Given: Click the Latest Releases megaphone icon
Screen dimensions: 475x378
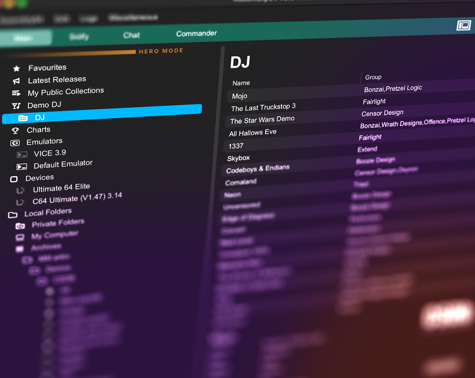Looking at the screenshot, I should [16, 81].
